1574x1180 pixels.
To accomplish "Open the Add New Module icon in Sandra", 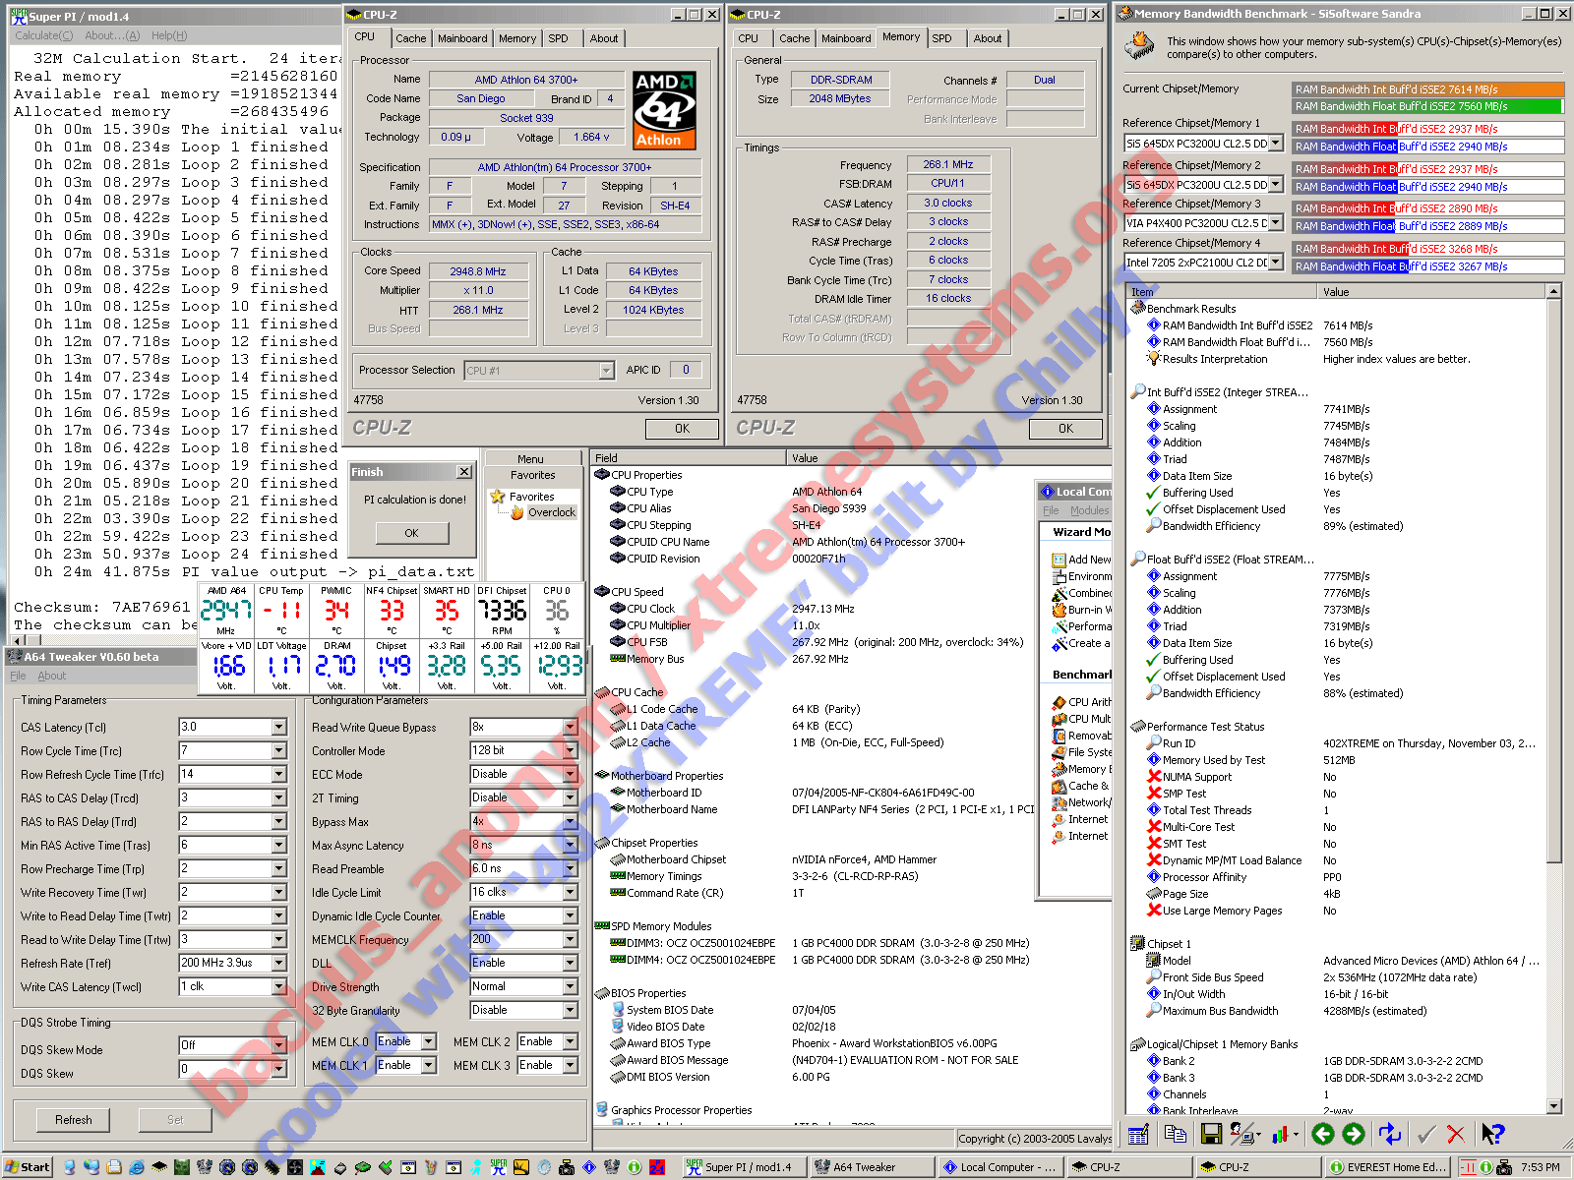I will 1059,560.
